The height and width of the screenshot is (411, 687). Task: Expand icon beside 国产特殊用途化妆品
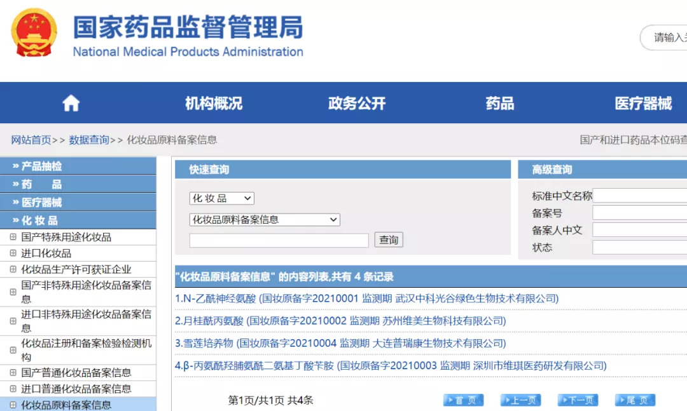coord(13,237)
